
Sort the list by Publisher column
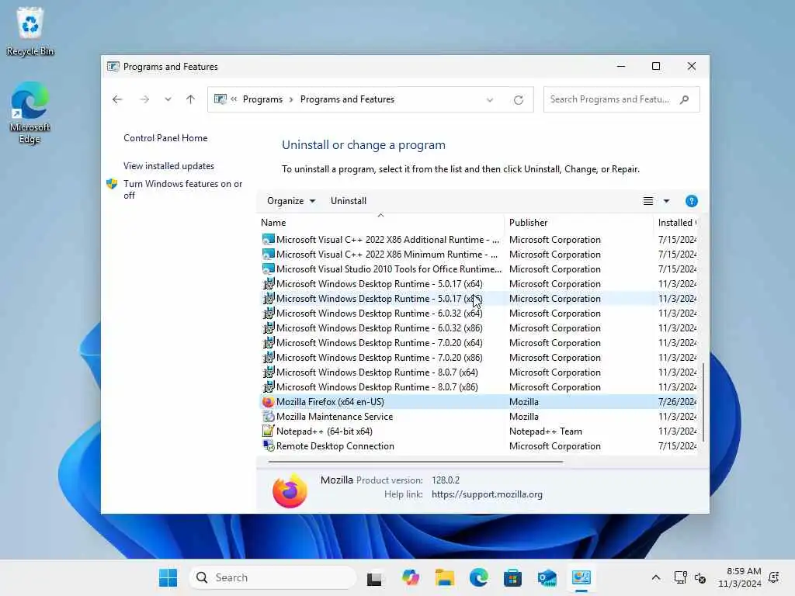coord(578,223)
